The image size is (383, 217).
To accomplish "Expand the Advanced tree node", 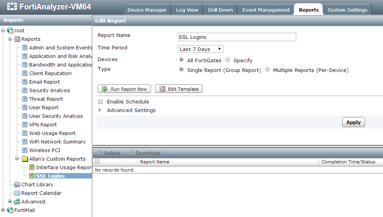I will click(x=10, y=201).
